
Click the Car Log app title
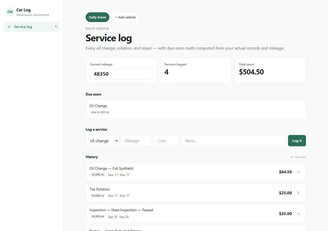coord(24,10)
